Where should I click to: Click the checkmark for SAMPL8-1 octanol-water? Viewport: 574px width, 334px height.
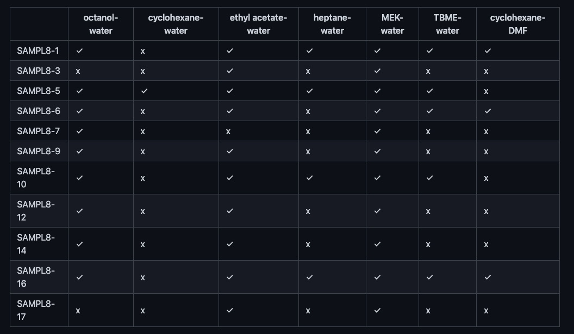[79, 51]
